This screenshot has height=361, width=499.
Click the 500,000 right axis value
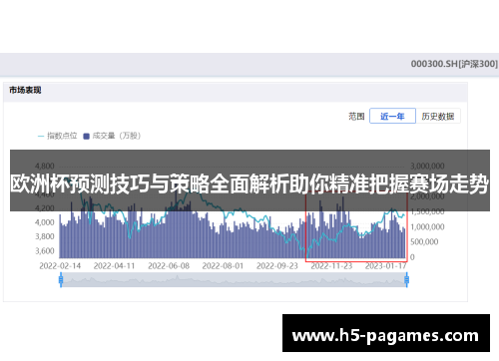tap(424, 242)
